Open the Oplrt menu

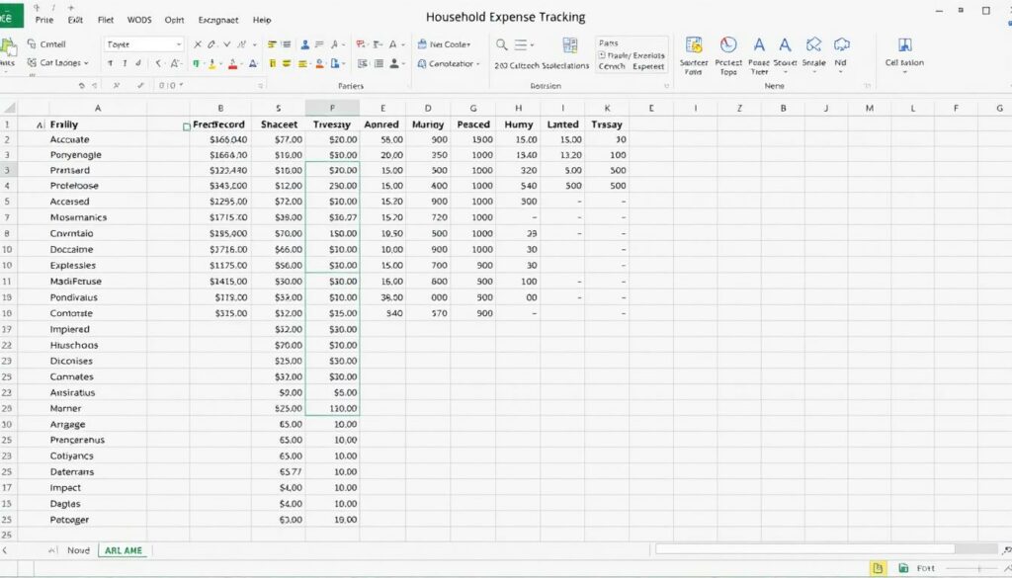click(x=174, y=20)
